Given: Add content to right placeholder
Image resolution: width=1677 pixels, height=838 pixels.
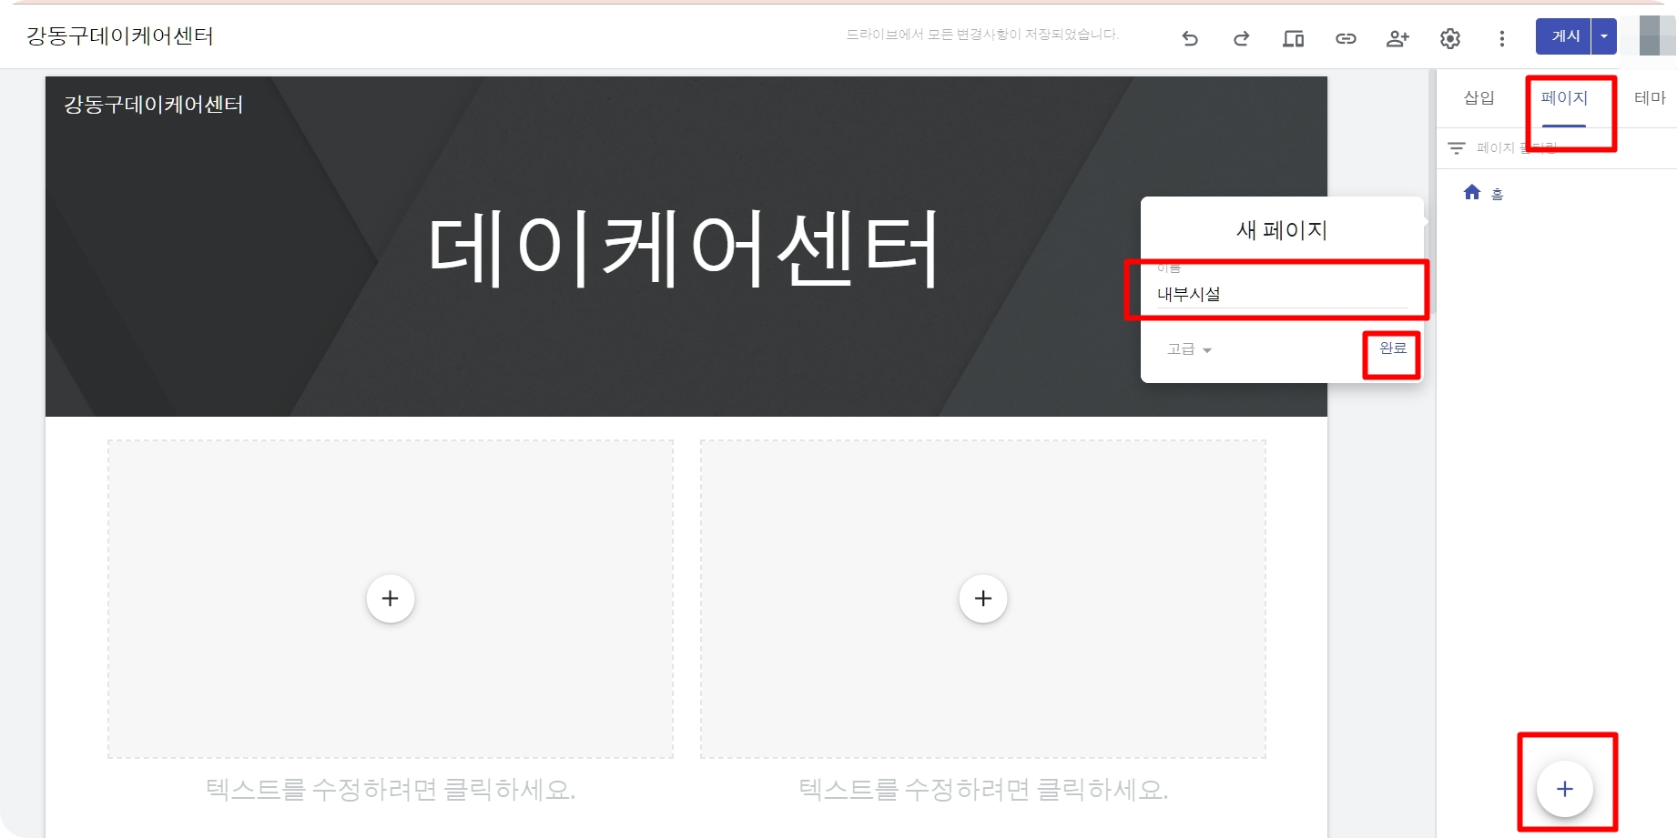Looking at the screenshot, I should pos(983,599).
